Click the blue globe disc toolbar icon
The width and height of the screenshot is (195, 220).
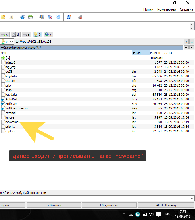pyautogui.click(x=69, y=17)
